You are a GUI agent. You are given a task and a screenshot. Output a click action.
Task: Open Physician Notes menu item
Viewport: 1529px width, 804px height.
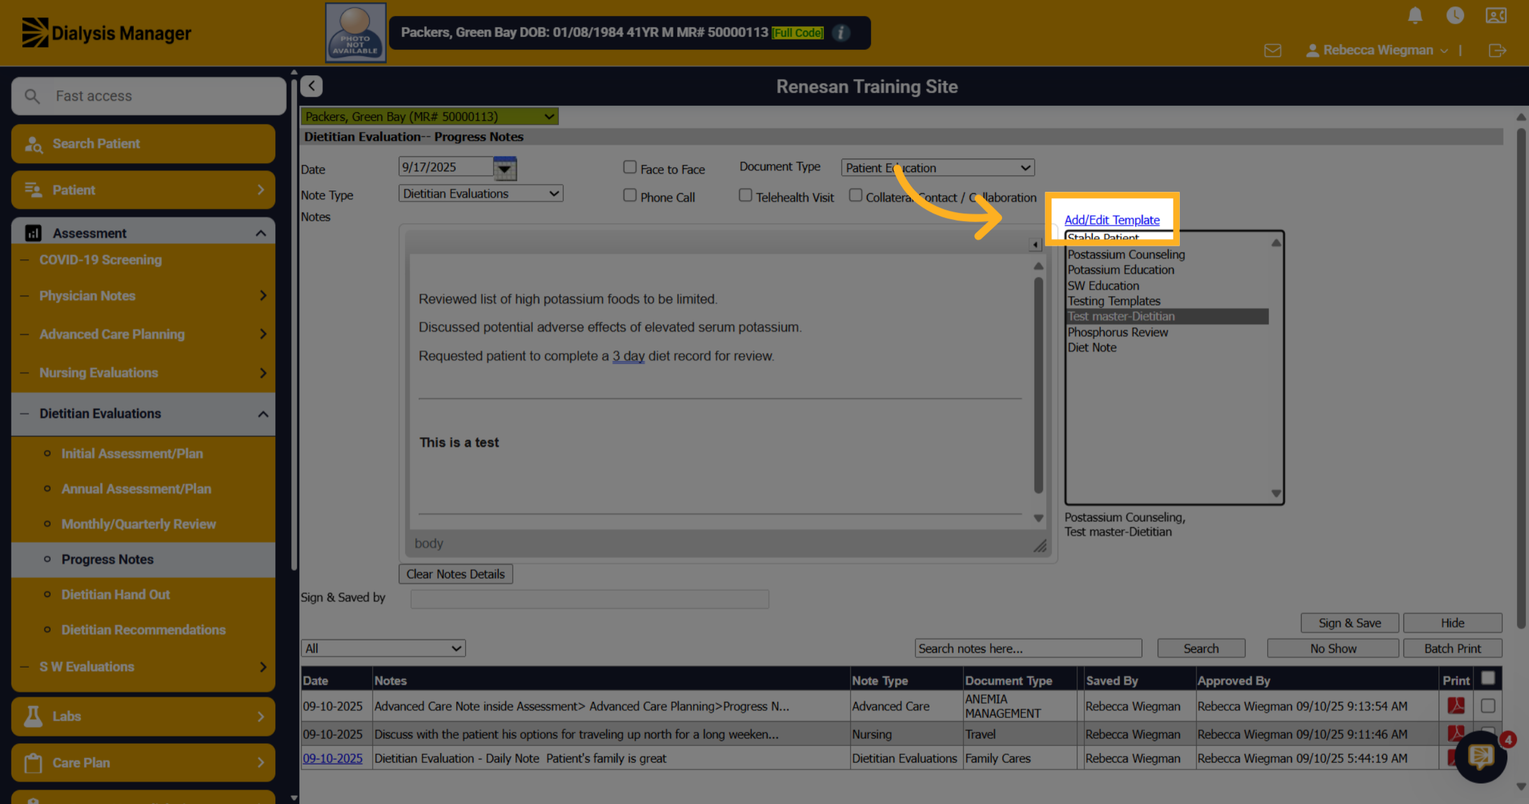point(143,296)
